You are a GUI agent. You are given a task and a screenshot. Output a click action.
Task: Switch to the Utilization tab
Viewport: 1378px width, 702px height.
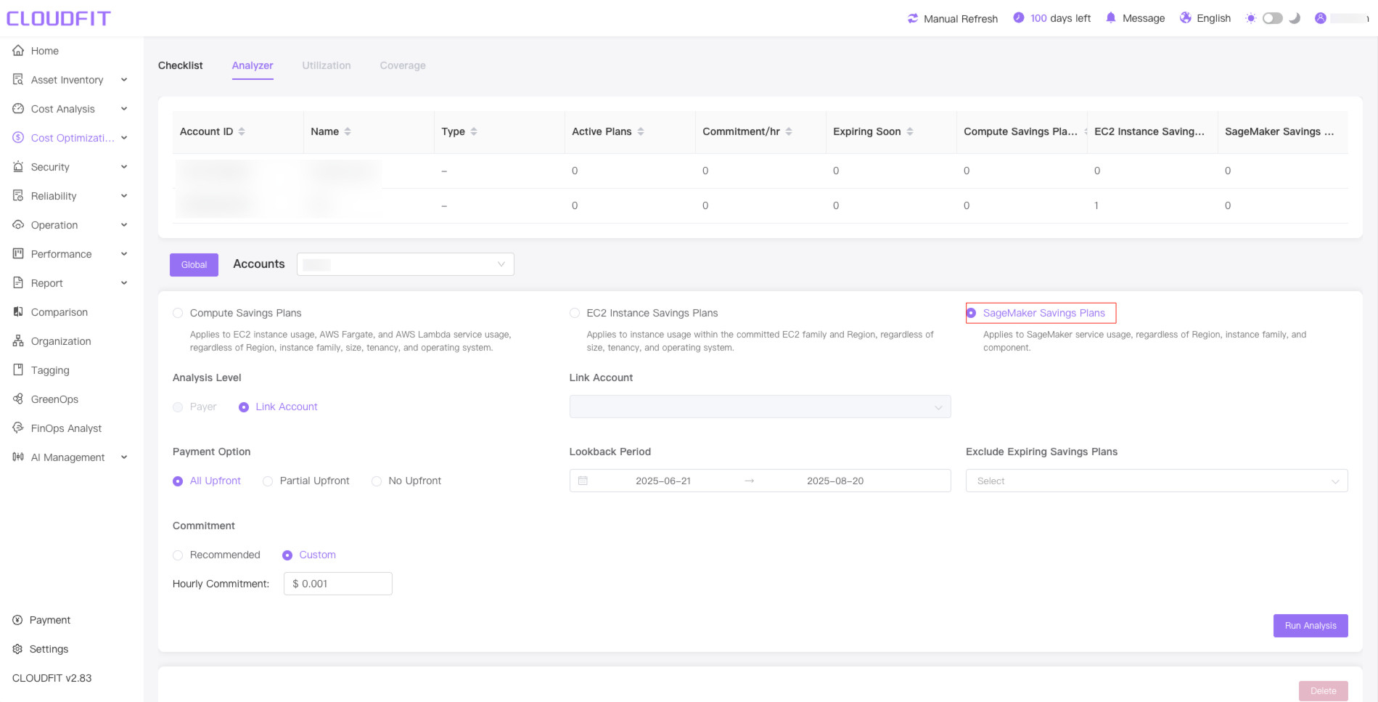coord(327,65)
